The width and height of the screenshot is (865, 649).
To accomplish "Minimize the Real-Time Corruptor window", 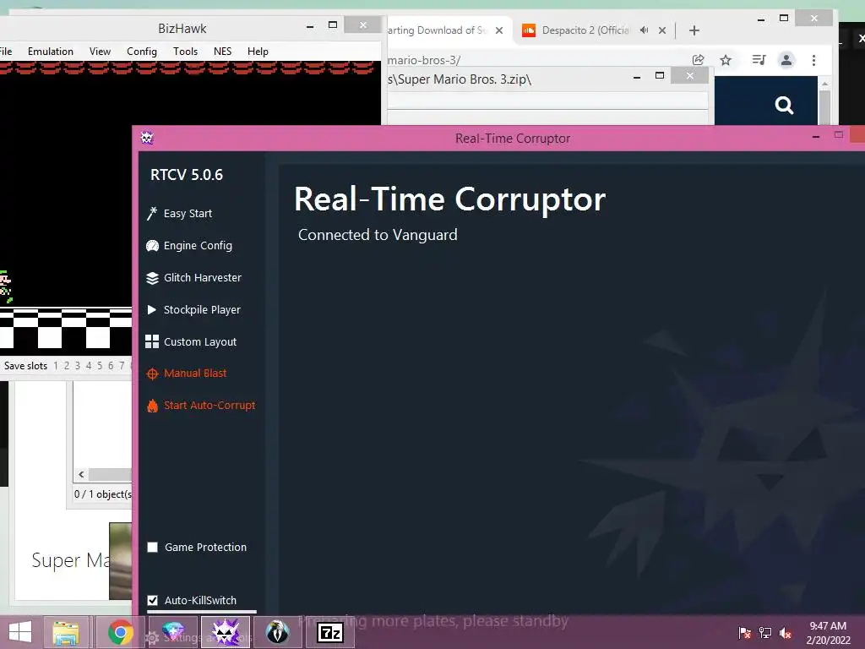I will [x=816, y=136].
